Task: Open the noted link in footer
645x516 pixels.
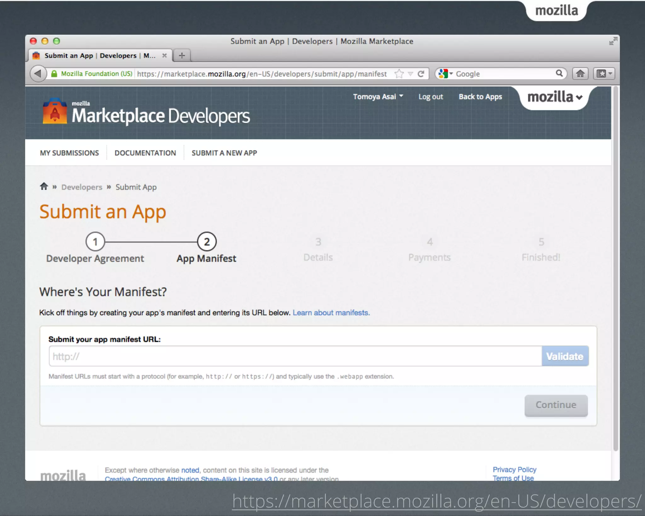Action: 190,470
